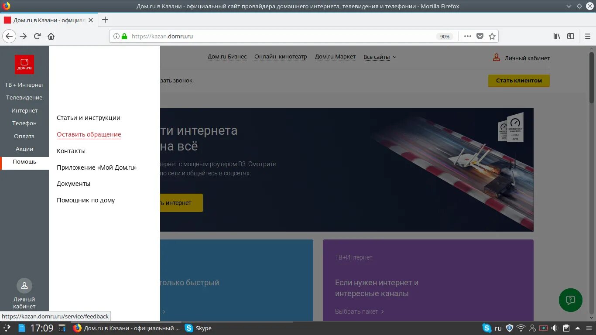Go back with browser back arrow
The height and width of the screenshot is (335, 596).
point(9,36)
